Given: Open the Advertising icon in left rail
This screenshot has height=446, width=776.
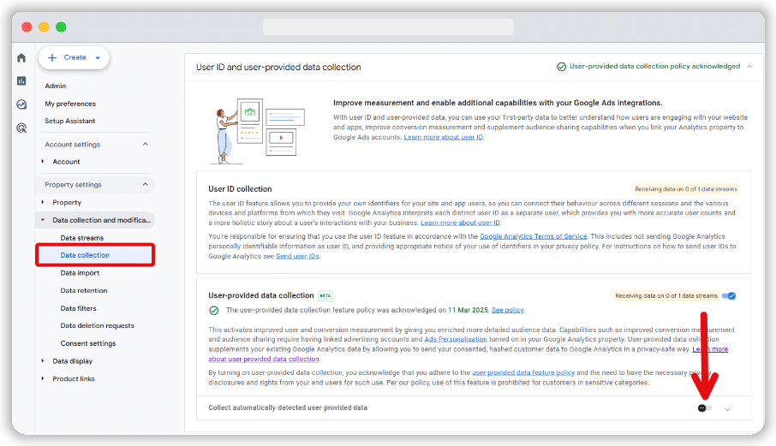Looking at the screenshot, I should click(x=21, y=128).
